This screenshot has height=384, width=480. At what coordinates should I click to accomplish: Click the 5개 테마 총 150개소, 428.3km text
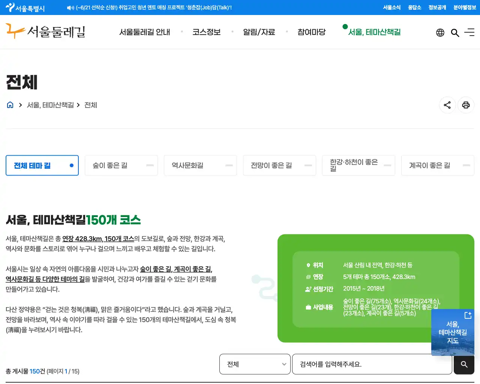click(x=379, y=277)
